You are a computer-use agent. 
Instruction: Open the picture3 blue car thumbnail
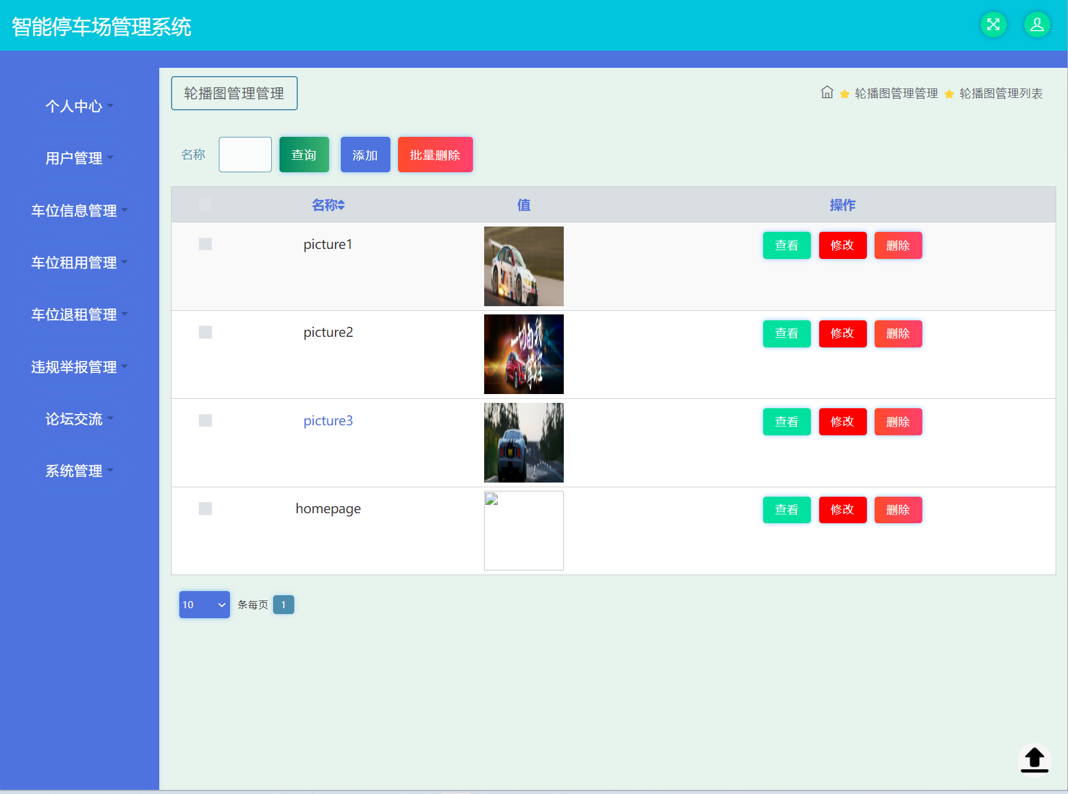tap(524, 442)
